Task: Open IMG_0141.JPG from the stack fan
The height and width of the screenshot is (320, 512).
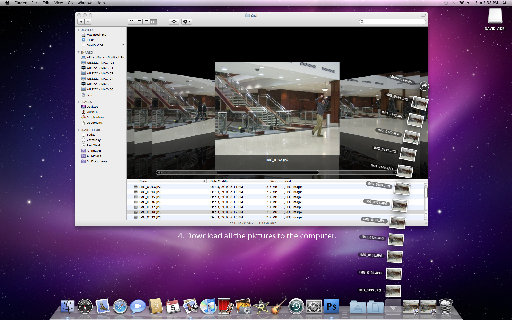Action: click(x=408, y=154)
